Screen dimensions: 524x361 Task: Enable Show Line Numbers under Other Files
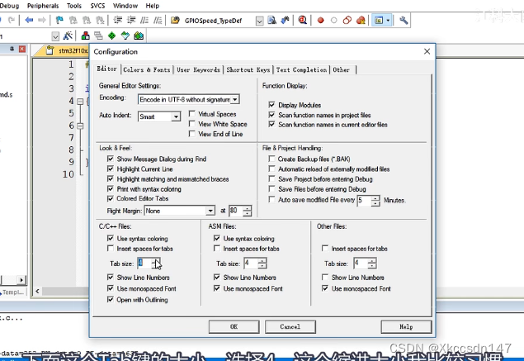click(325, 277)
